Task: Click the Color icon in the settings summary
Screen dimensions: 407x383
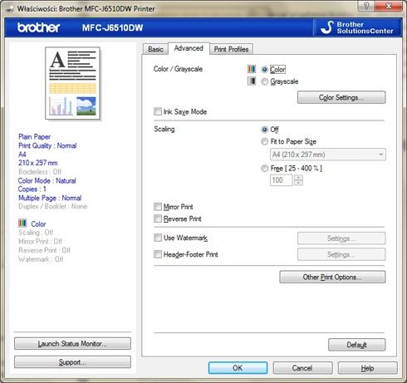Action: 22,223
